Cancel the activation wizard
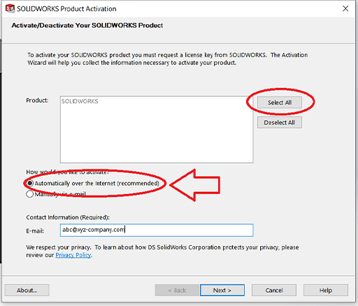This screenshot has width=358, height=306. click(274, 290)
